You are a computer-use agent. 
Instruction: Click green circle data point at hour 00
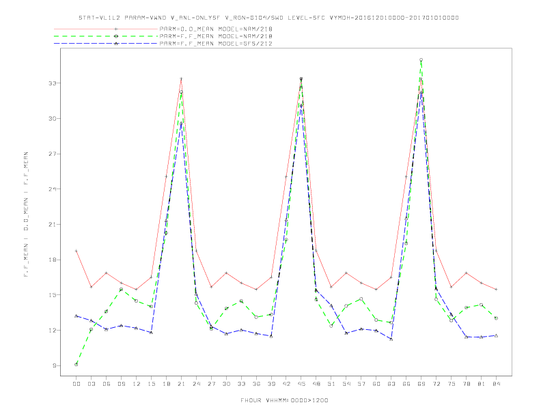[x=77, y=365]
